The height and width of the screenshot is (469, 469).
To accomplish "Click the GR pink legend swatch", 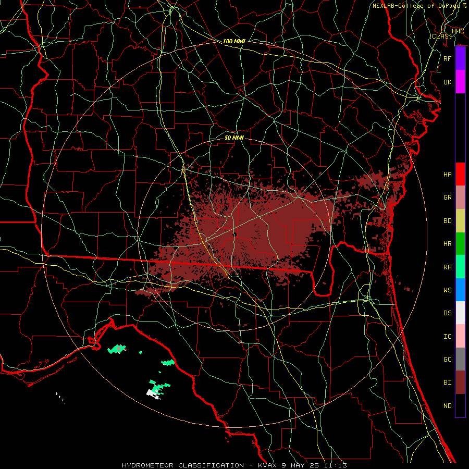I will click(x=460, y=198).
